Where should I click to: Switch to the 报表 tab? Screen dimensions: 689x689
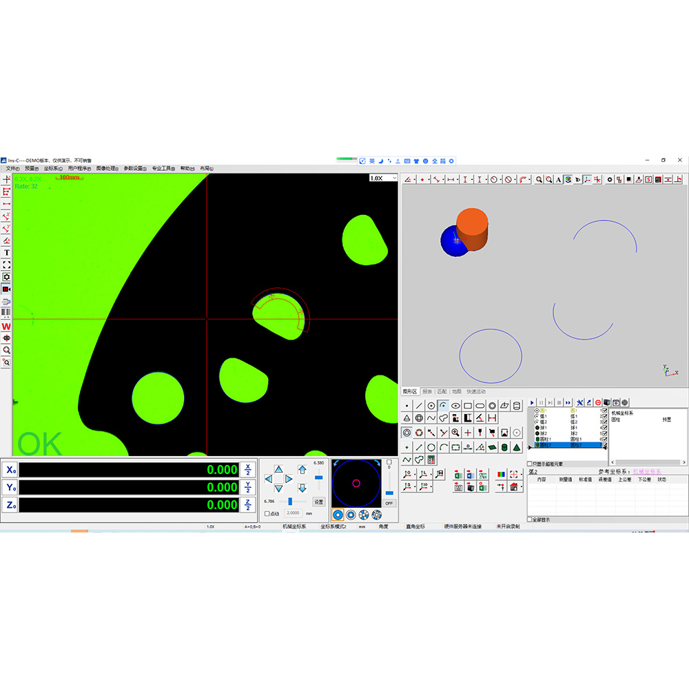click(x=427, y=391)
